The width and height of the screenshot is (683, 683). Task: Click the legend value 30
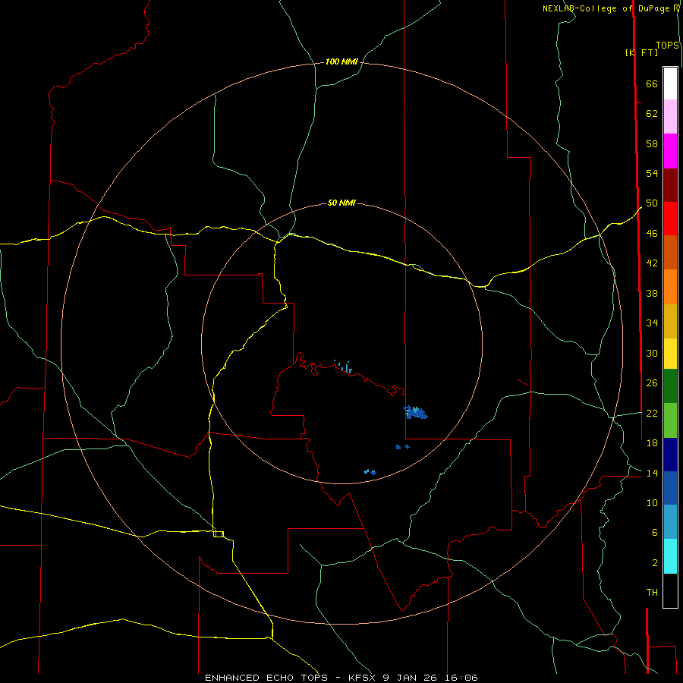click(652, 353)
